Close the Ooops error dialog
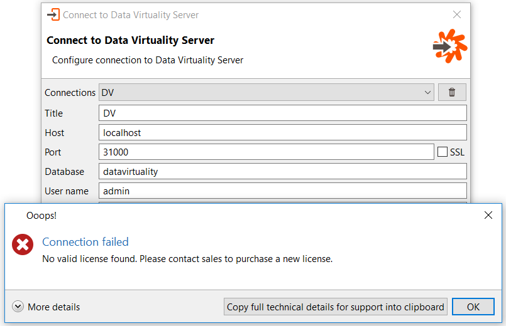 [x=488, y=215]
